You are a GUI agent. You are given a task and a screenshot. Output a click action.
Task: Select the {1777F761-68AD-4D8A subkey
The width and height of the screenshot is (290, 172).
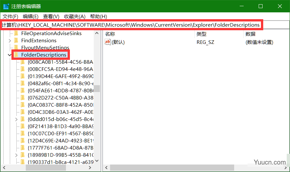pyautogui.click(x=60, y=148)
